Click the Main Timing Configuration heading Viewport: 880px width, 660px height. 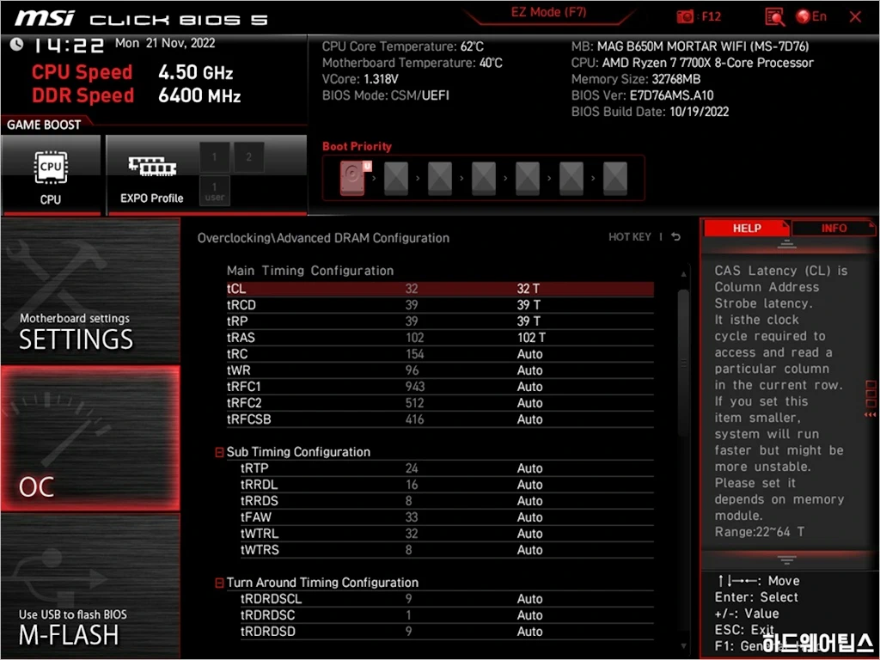pos(309,271)
